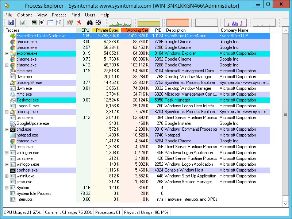Click the icon beside mmc.exe PID 8104

click(x=13, y=71)
